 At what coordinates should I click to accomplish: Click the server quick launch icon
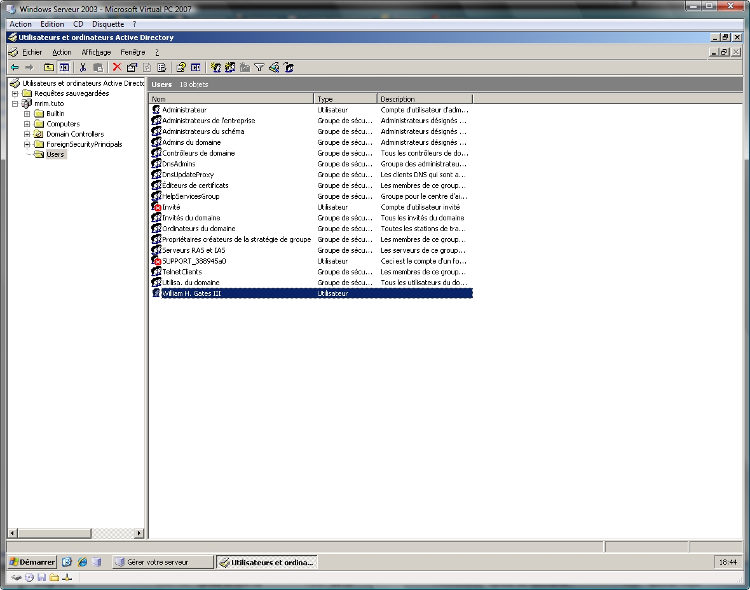(x=97, y=562)
